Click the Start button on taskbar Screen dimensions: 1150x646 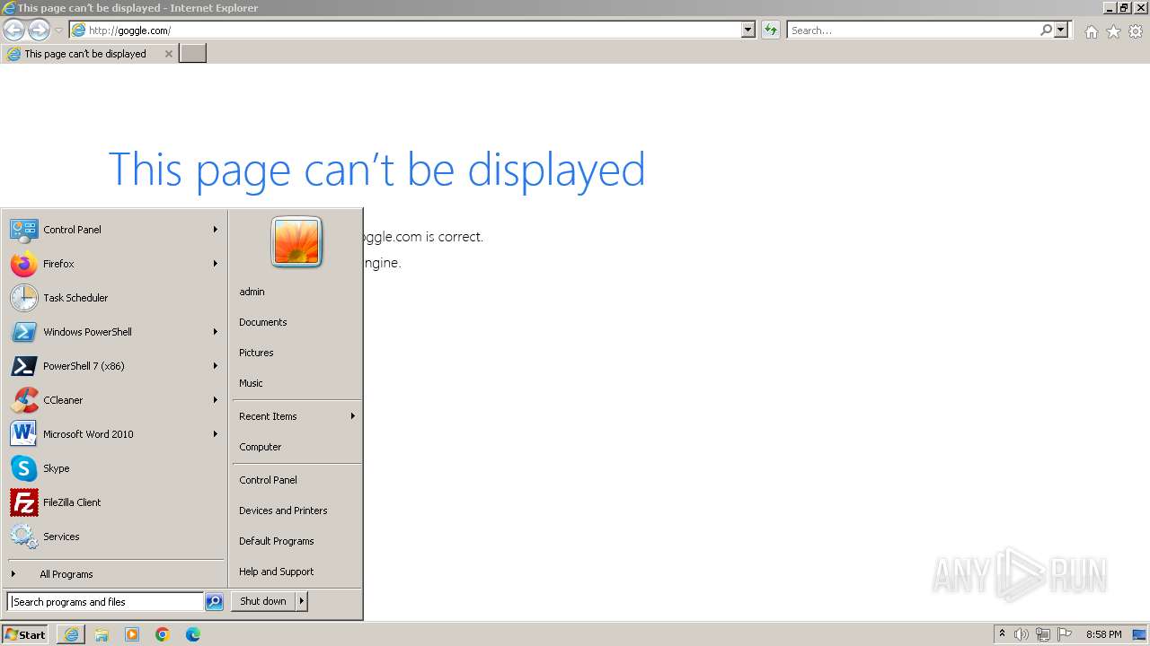25,634
